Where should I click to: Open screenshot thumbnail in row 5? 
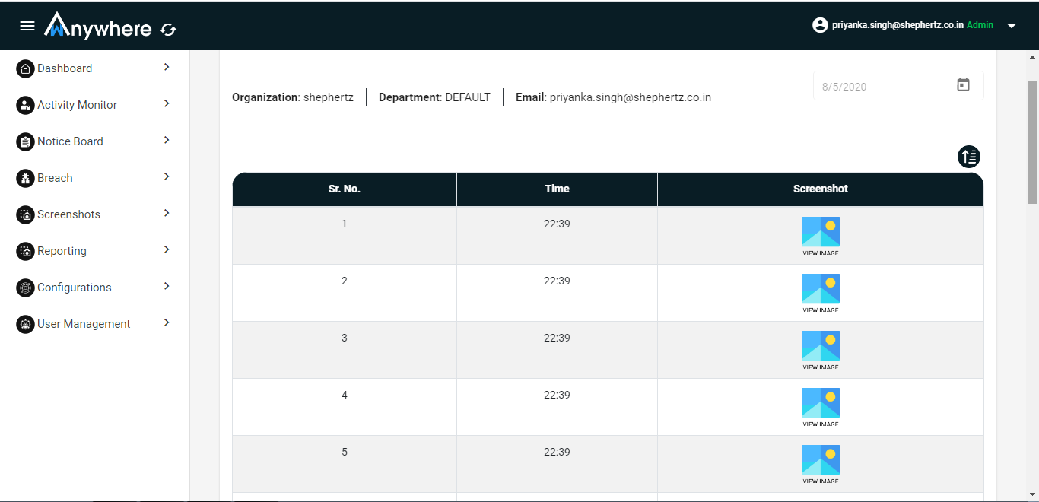(x=820, y=463)
